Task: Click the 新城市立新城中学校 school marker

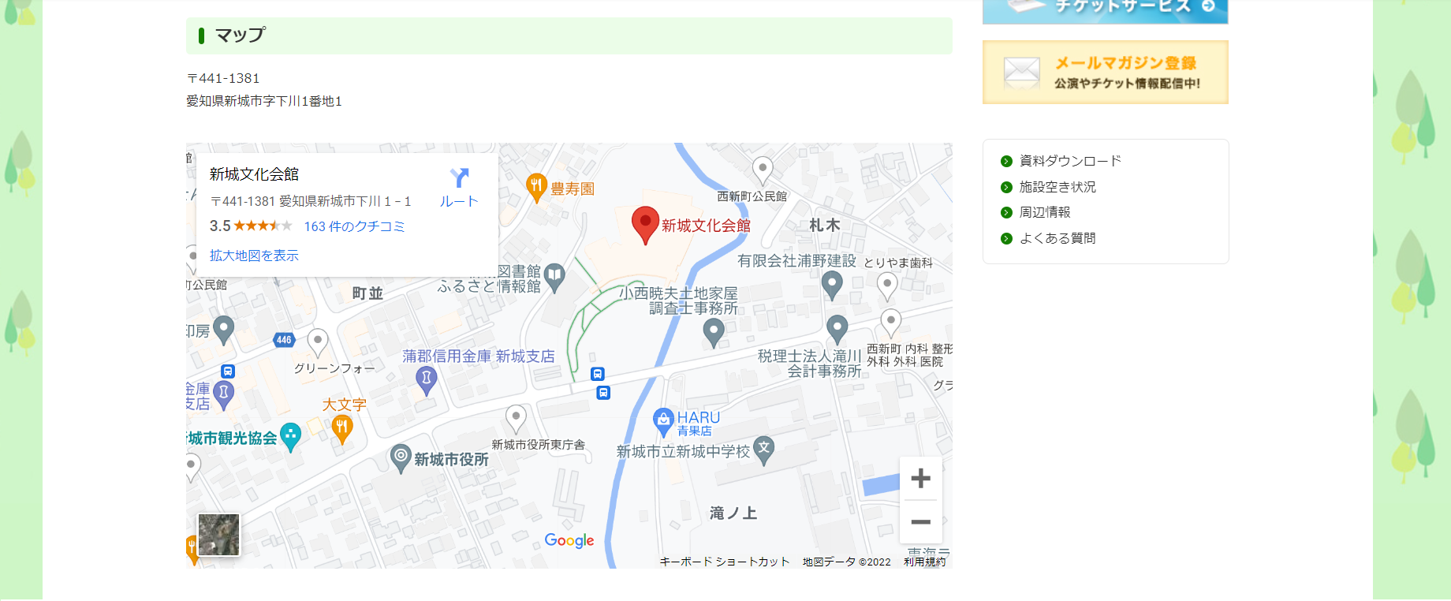Action: (763, 450)
